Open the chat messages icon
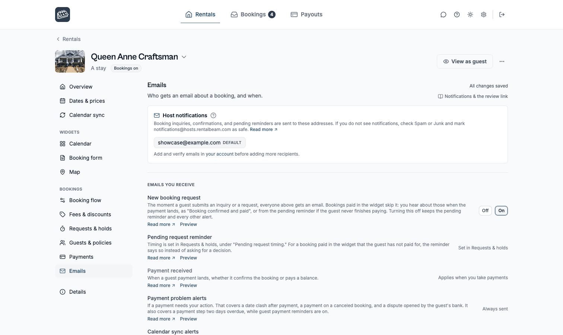 443,15
